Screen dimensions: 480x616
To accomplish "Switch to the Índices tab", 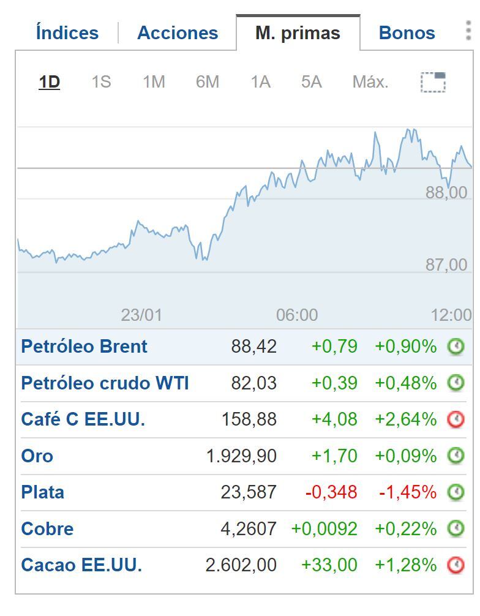I will (x=67, y=32).
